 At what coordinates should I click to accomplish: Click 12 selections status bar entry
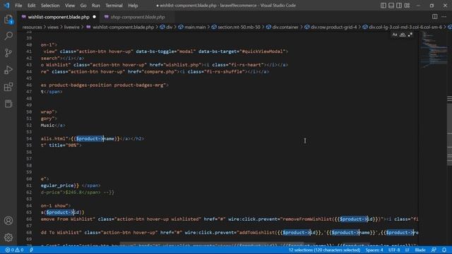pyautogui.click(x=324, y=250)
